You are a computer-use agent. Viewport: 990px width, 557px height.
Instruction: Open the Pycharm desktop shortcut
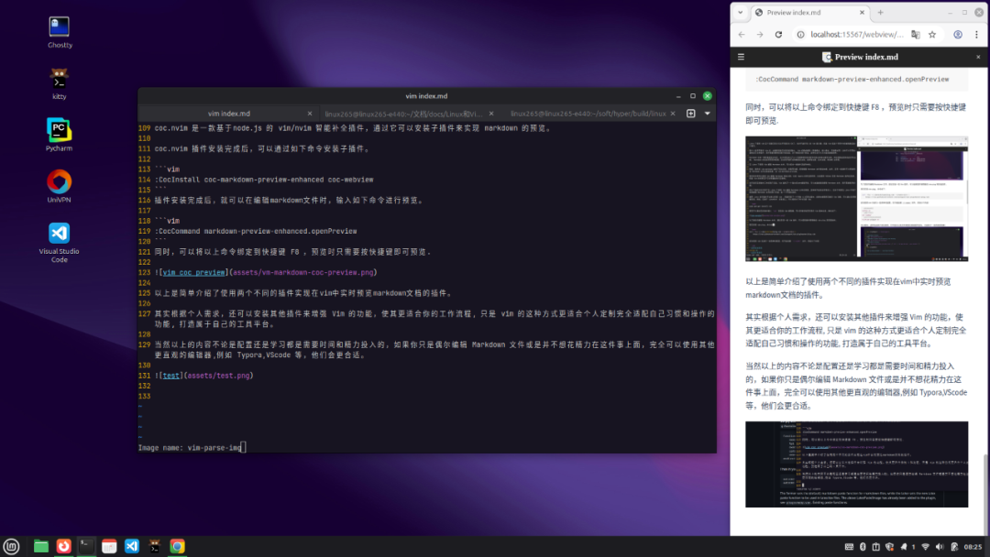[60, 135]
